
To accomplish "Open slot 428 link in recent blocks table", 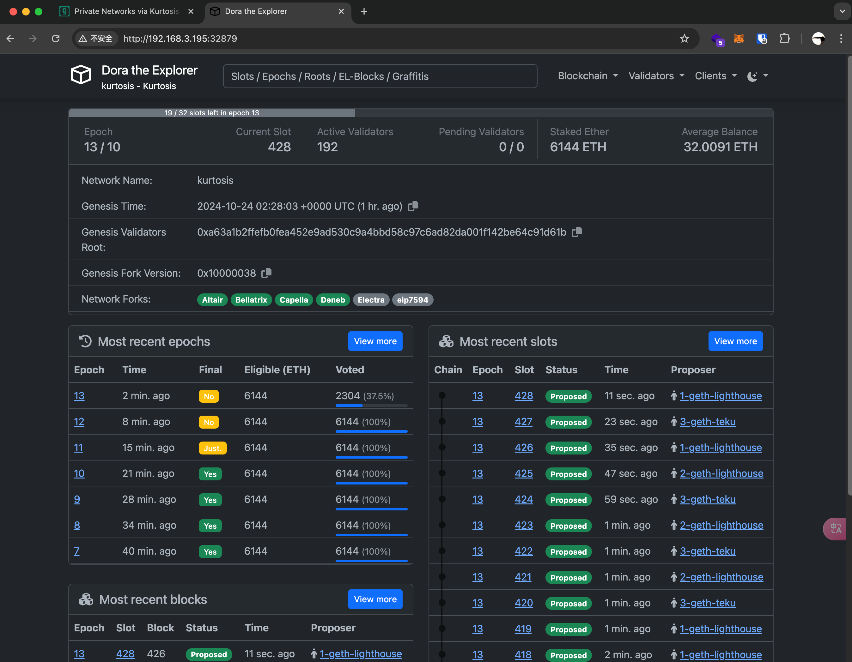I will [x=125, y=654].
